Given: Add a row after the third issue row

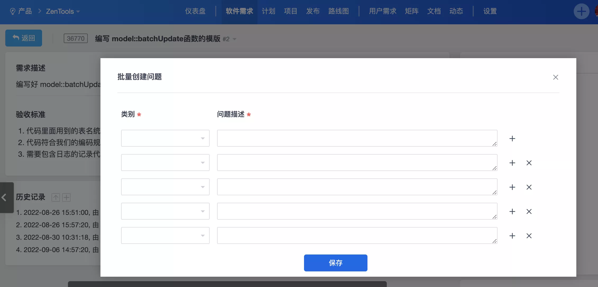Looking at the screenshot, I should (x=512, y=187).
